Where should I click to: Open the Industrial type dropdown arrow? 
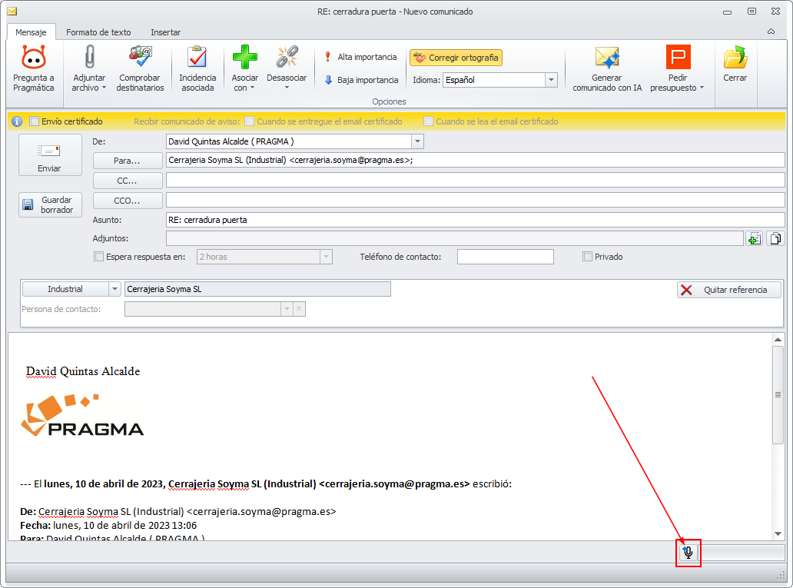pyautogui.click(x=114, y=289)
